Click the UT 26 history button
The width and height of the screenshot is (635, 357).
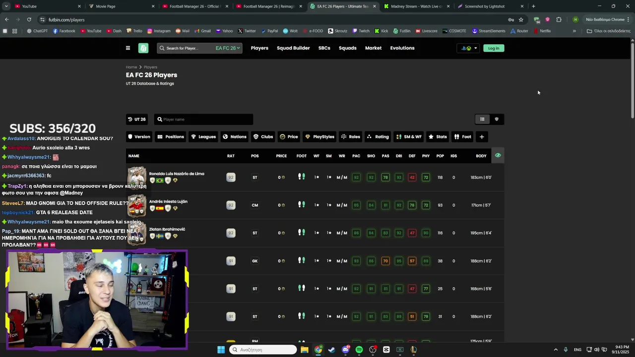tap(137, 119)
